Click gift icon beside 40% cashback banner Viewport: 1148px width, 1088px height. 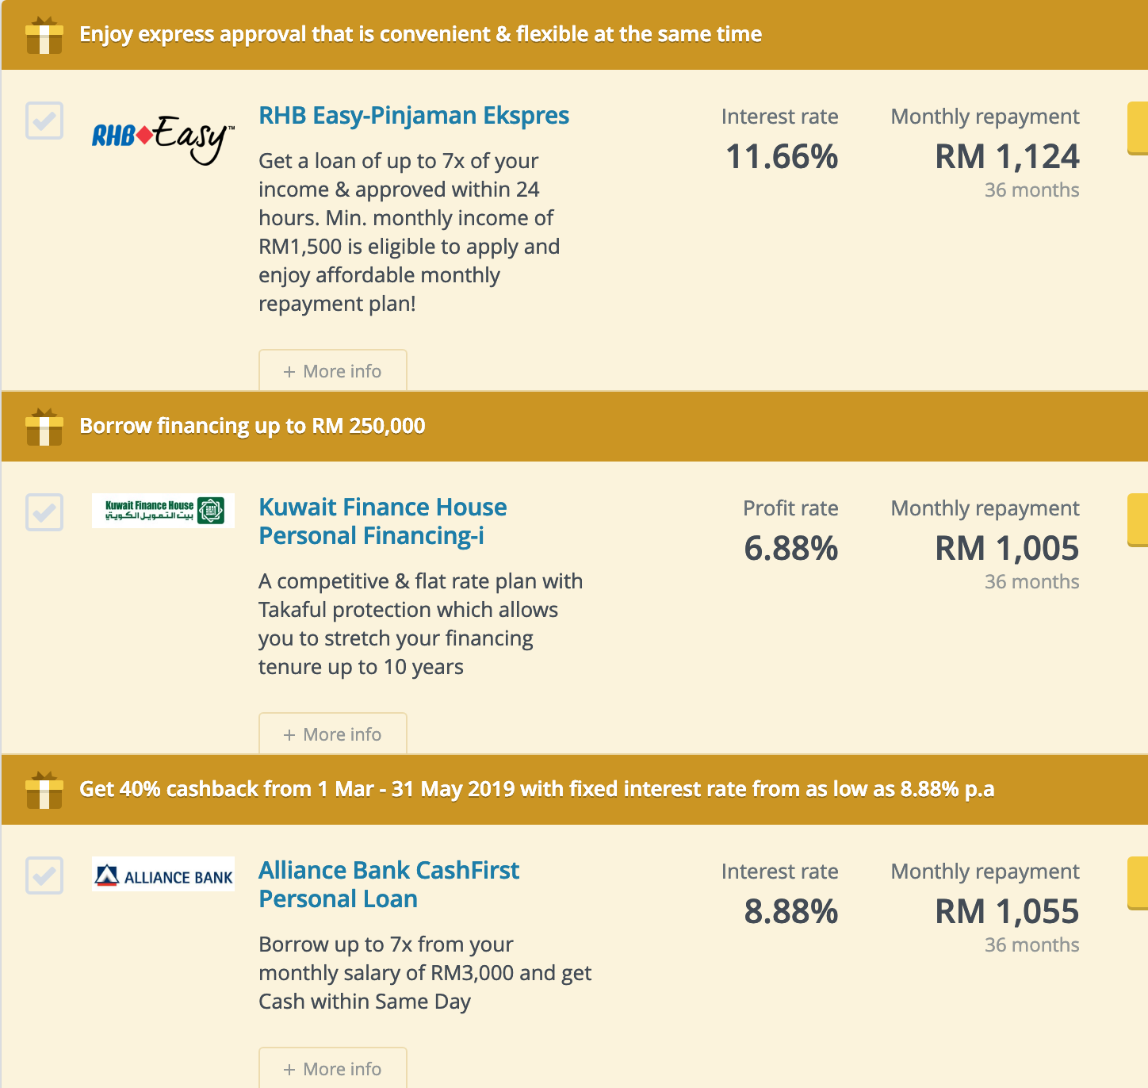pos(44,791)
